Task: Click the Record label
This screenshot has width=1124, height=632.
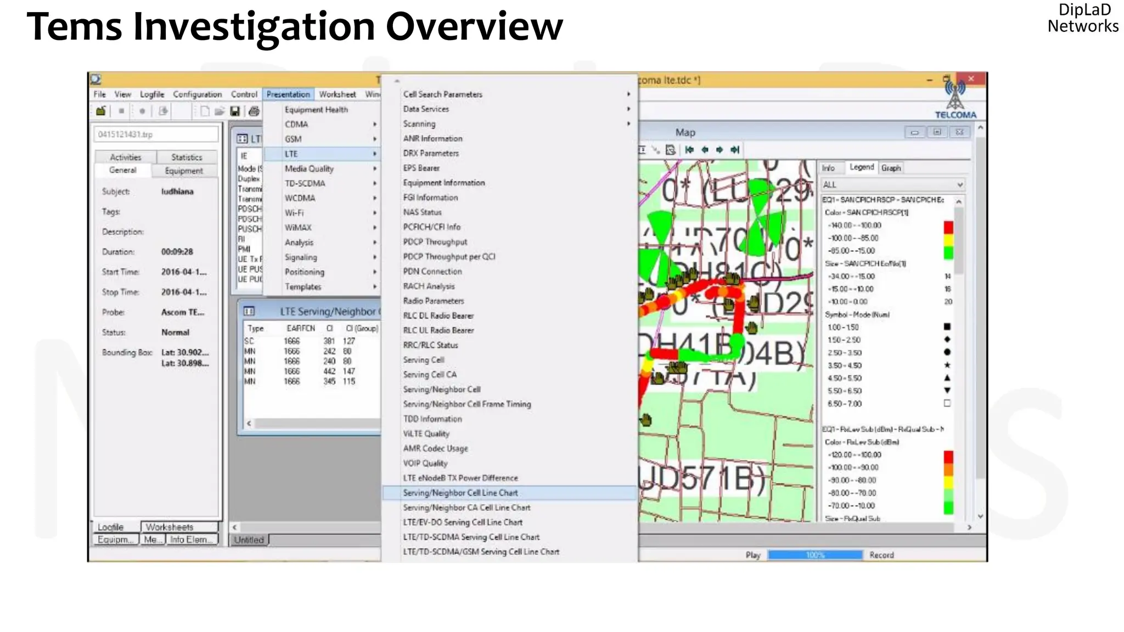Action: [881, 555]
